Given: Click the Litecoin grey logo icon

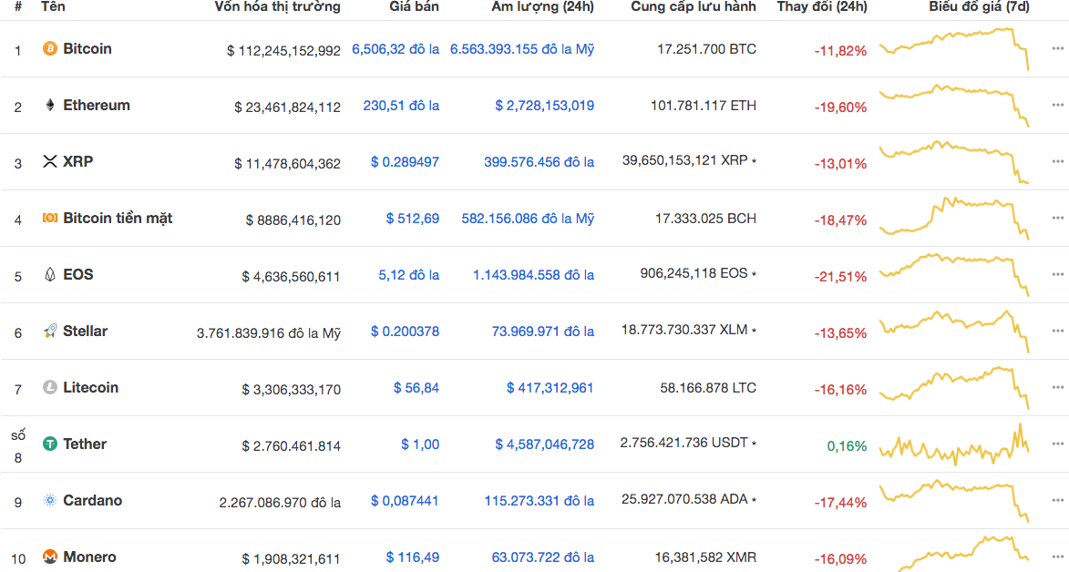Looking at the screenshot, I should coord(50,387).
